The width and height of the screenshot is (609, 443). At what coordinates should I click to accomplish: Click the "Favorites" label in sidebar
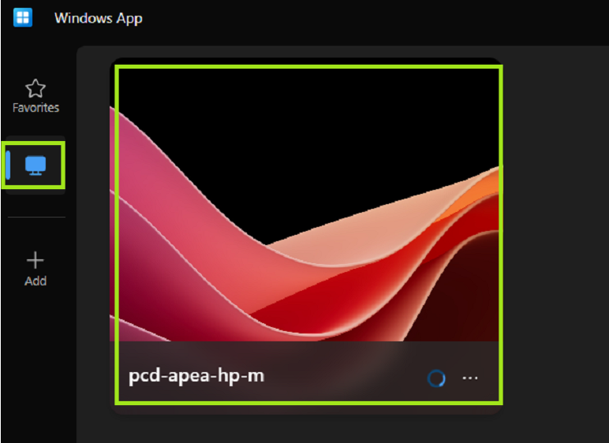click(x=35, y=108)
